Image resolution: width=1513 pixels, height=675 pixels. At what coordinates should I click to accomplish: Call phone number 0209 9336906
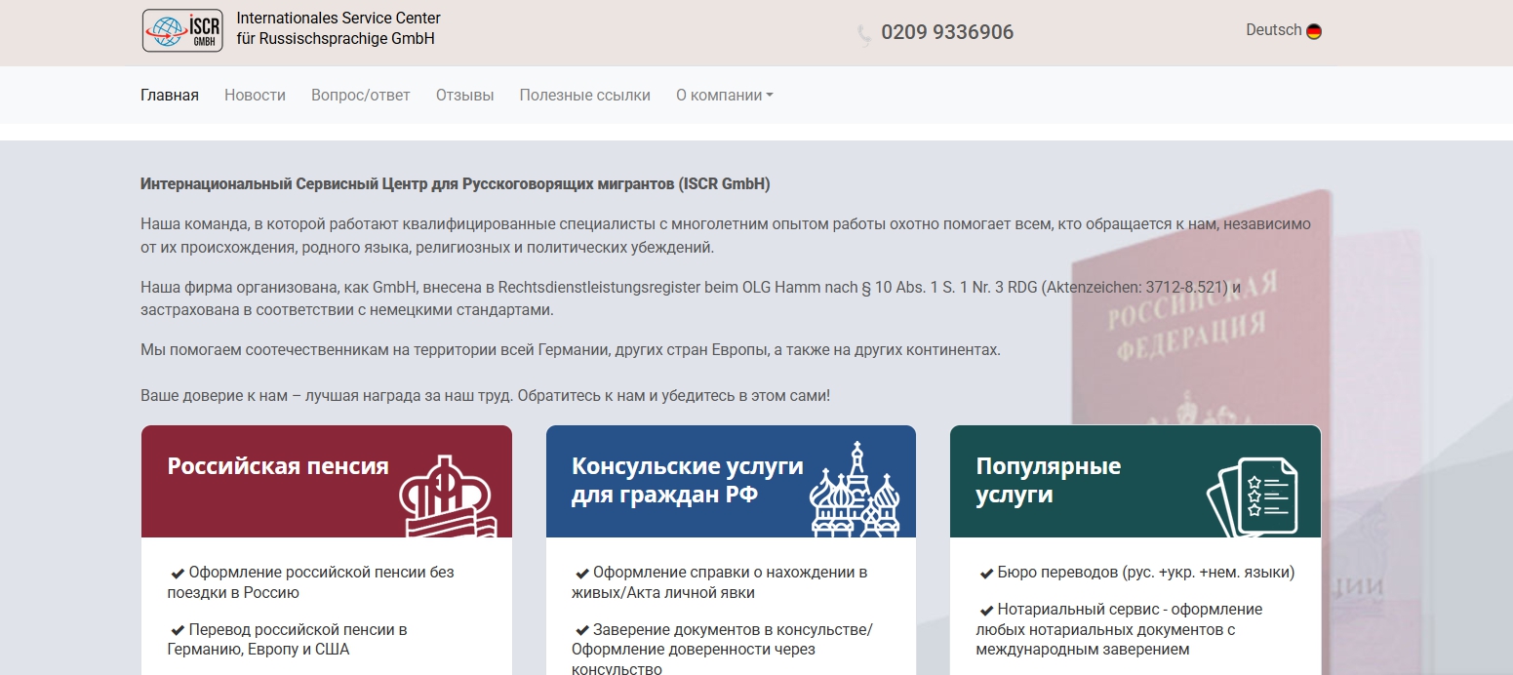(x=947, y=32)
